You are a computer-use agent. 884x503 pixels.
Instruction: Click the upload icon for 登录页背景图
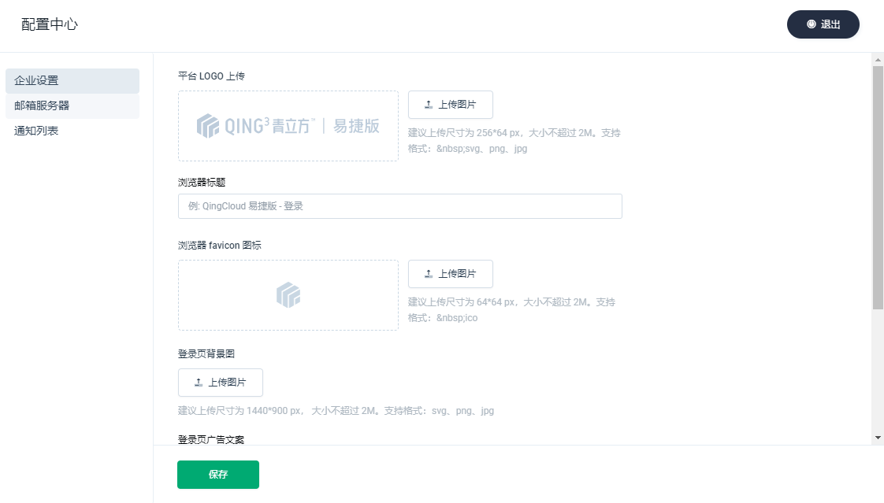point(199,383)
